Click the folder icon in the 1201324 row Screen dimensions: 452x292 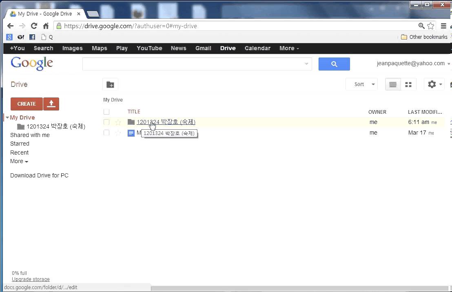[x=131, y=122]
